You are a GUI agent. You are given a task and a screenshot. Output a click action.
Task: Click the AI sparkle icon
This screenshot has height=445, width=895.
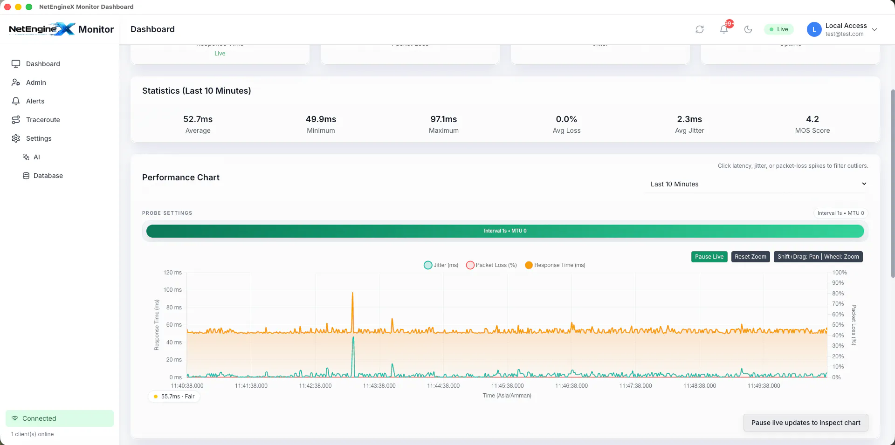click(x=26, y=157)
